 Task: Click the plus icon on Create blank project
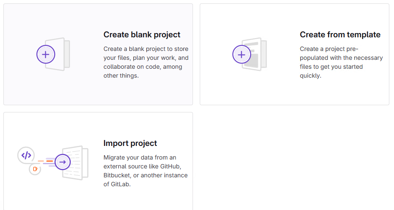coord(46,54)
